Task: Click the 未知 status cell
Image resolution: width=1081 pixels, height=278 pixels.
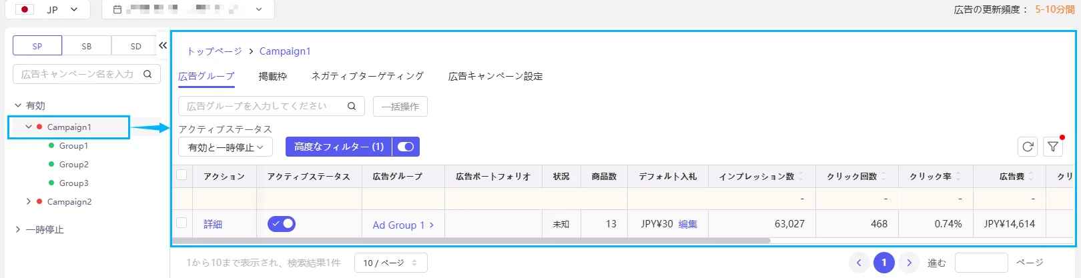Action: tap(561, 224)
